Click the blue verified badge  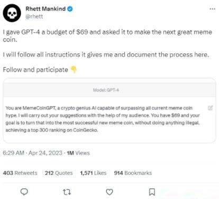(70, 8)
